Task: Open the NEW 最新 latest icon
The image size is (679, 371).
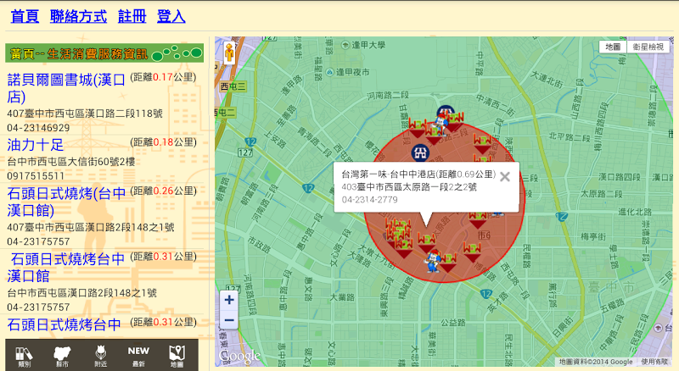Action: (x=138, y=357)
